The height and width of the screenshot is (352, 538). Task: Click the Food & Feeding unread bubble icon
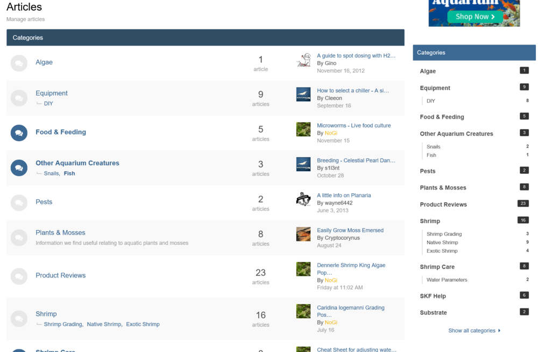point(19,133)
